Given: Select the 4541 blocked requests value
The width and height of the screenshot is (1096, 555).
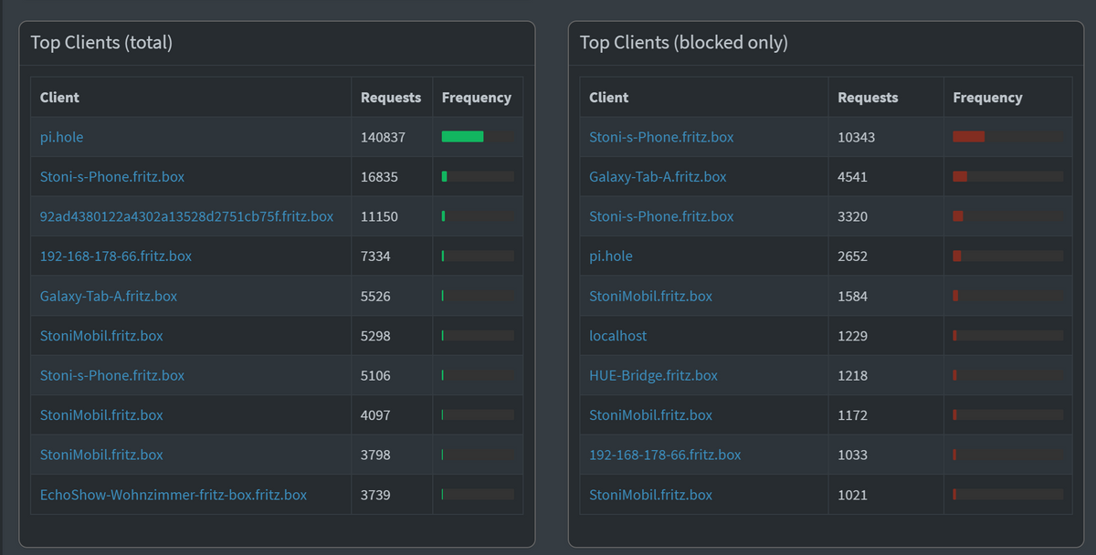Looking at the screenshot, I should point(852,177).
